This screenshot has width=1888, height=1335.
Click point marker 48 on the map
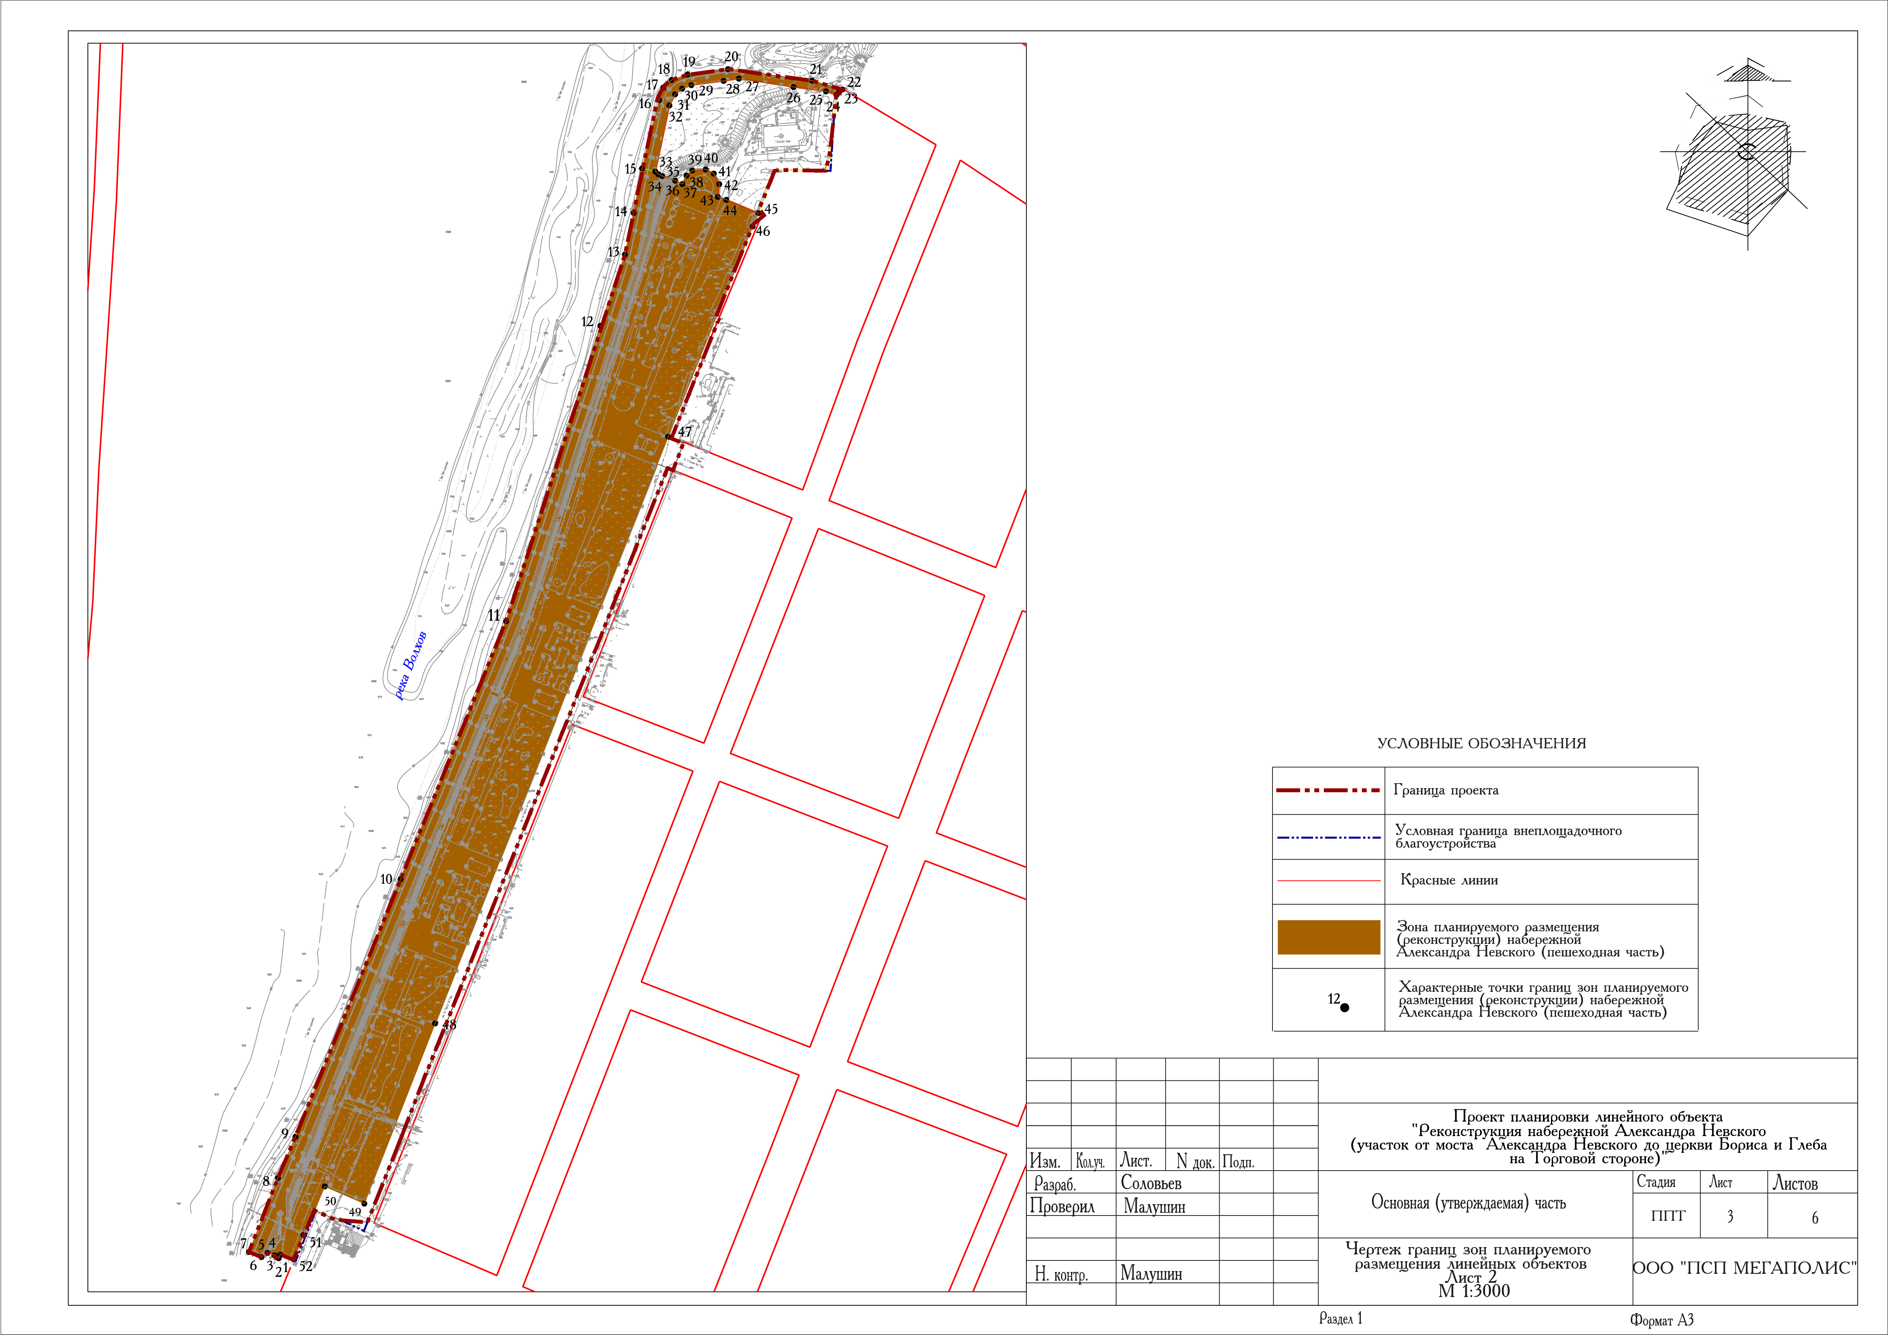coord(435,1023)
